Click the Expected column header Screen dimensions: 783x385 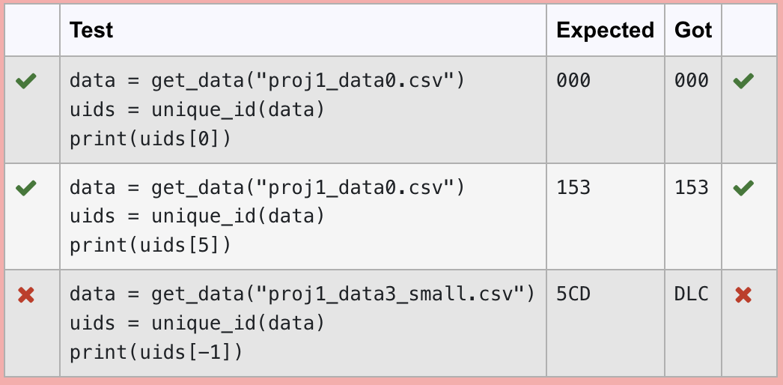pyautogui.click(x=606, y=30)
